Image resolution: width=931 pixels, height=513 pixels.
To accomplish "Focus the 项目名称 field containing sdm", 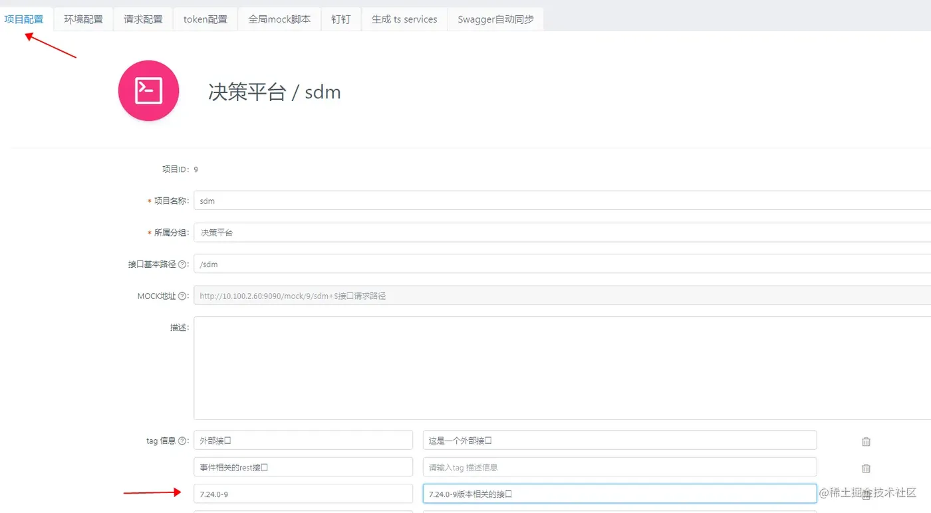I will tap(563, 201).
